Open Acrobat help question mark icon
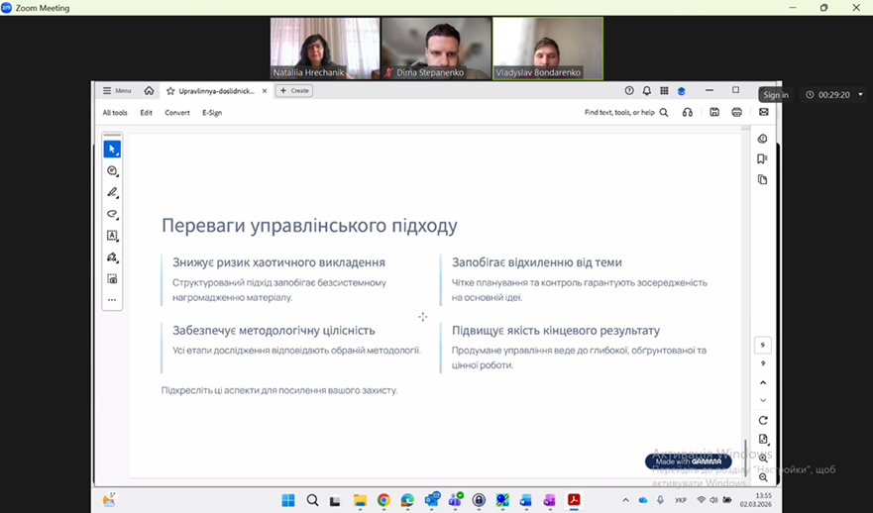Viewport: 873px width, 513px height. pyautogui.click(x=629, y=91)
